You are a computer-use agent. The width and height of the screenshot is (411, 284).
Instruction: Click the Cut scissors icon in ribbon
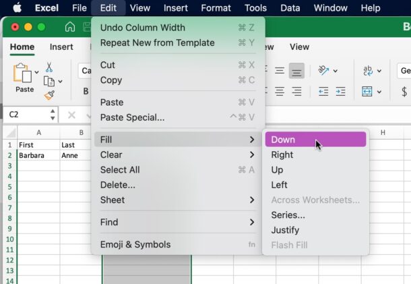click(x=49, y=67)
